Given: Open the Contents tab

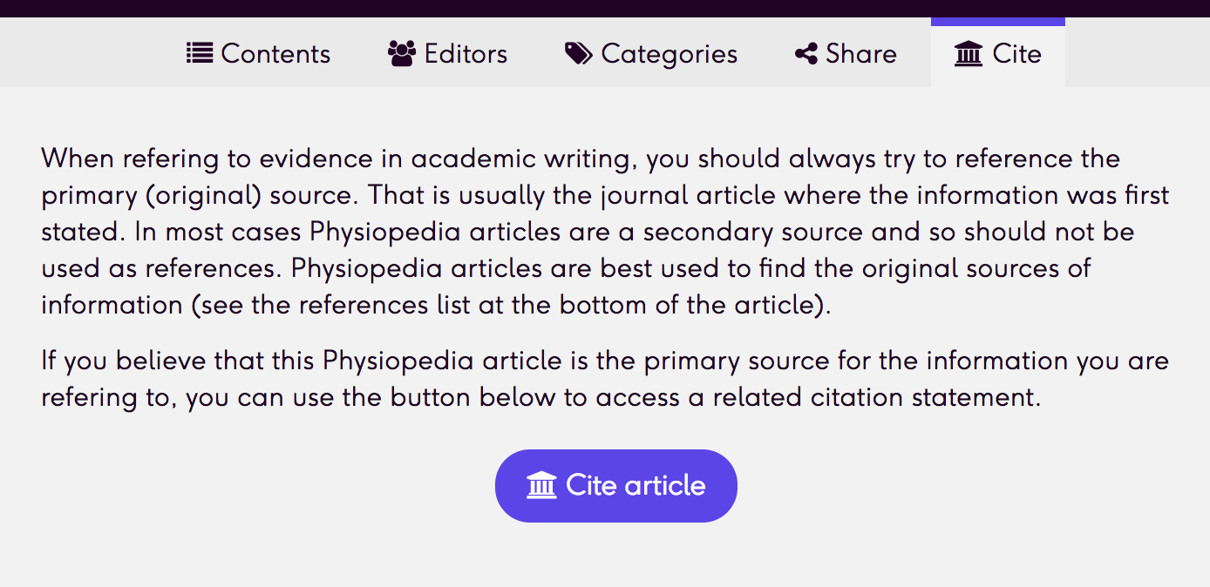Looking at the screenshot, I should coord(259,54).
